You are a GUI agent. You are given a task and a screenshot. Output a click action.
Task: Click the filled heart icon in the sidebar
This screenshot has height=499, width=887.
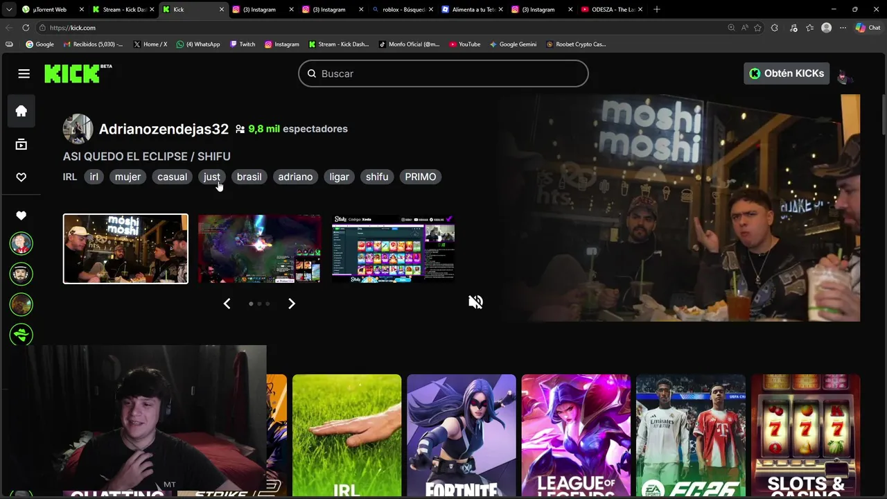click(x=21, y=216)
